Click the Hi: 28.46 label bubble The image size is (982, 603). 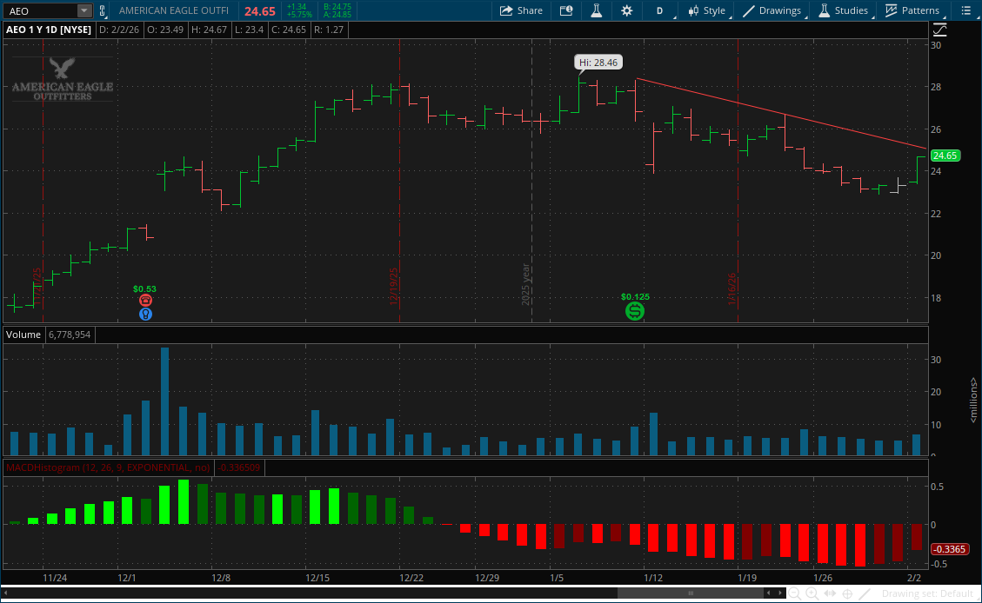[598, 62]
